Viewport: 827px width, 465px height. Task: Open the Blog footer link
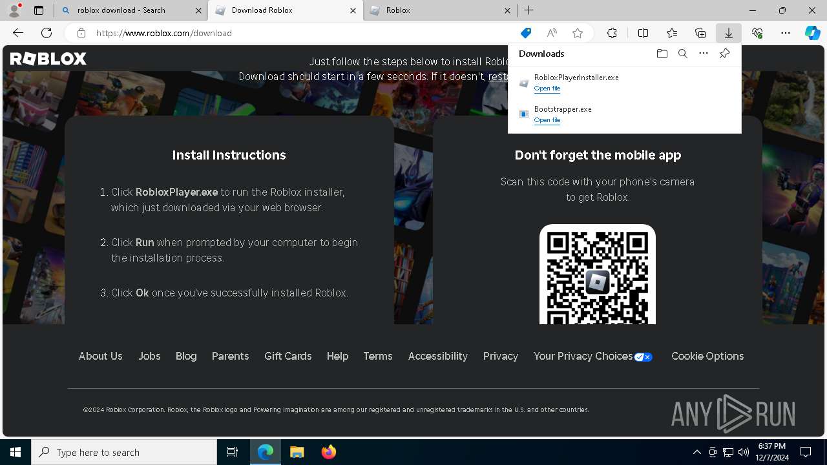(186, 356)
